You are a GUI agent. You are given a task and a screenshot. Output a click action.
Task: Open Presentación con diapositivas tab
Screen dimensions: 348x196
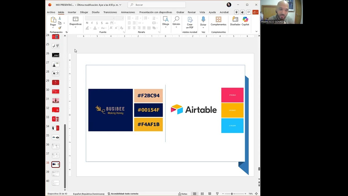click(156, 12)
